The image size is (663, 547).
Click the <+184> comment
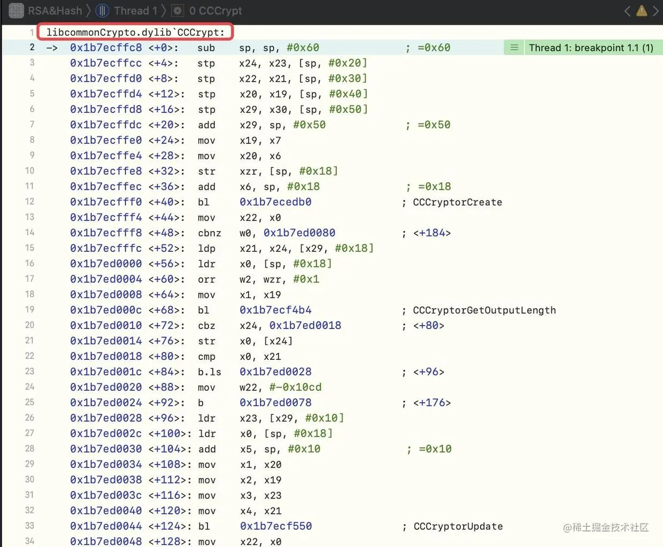432,233
